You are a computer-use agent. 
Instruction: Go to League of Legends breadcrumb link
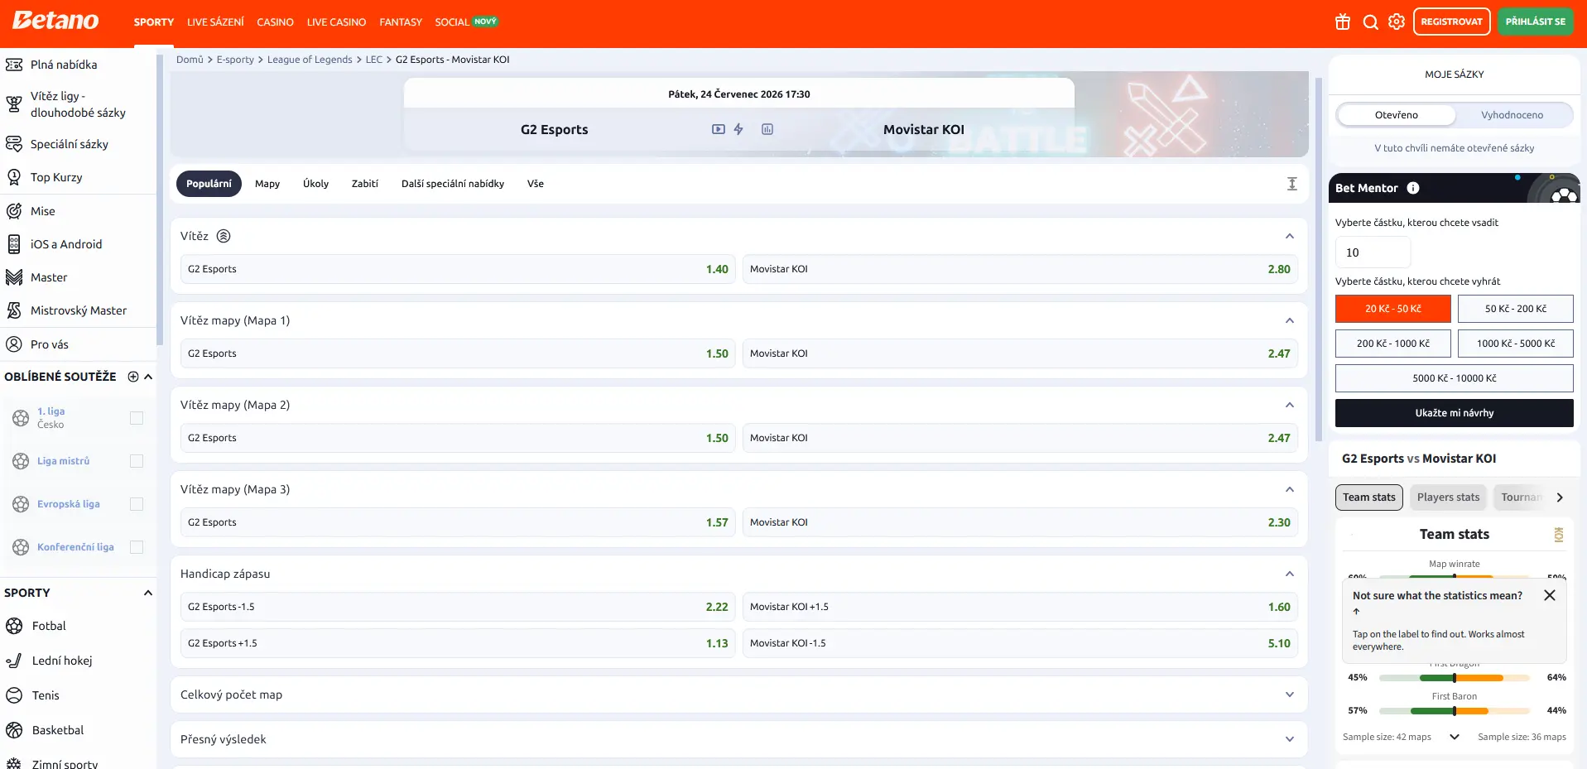click(x=310, y=60)
